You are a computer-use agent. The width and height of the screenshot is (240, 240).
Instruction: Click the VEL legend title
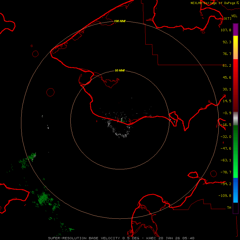(234, 16)
